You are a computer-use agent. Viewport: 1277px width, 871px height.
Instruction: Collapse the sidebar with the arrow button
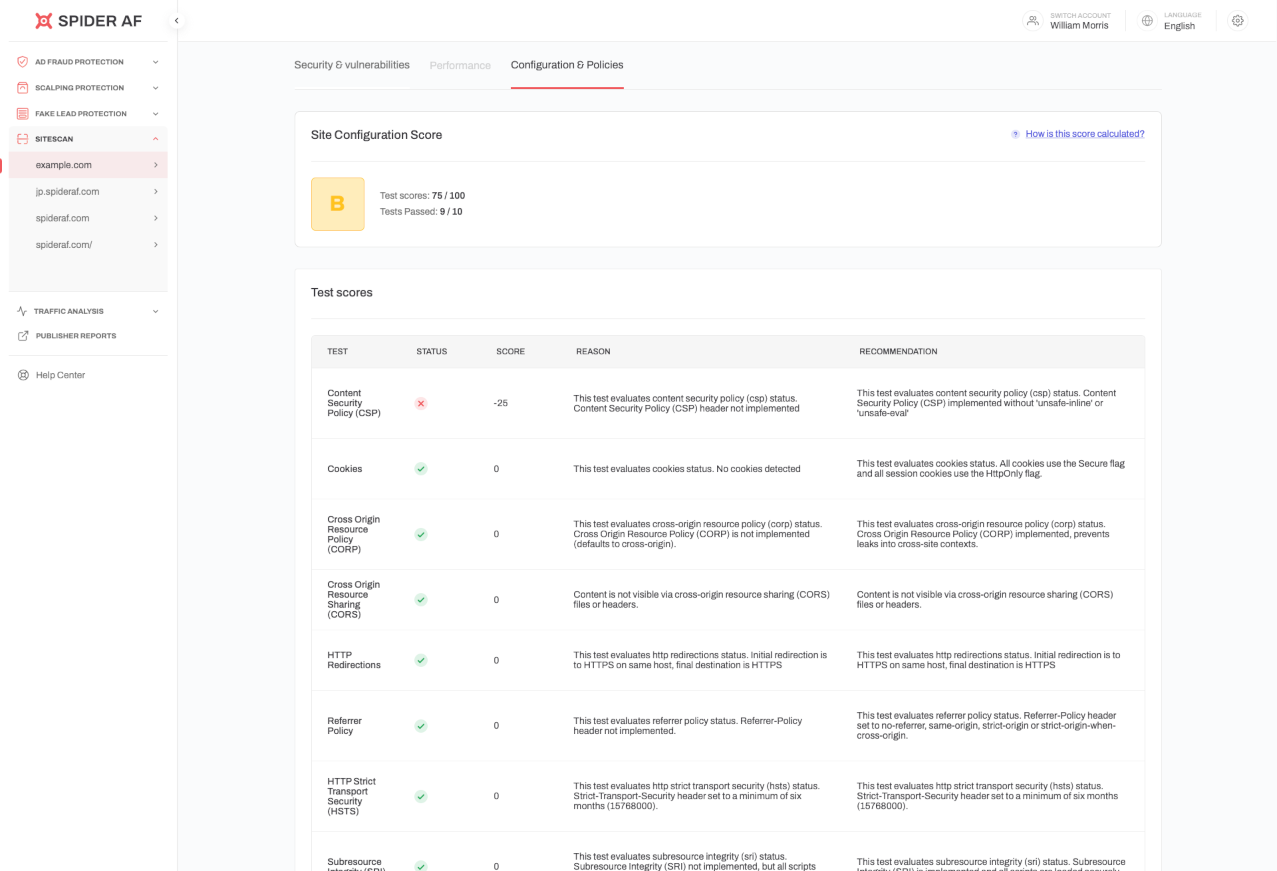pos(176,21)
